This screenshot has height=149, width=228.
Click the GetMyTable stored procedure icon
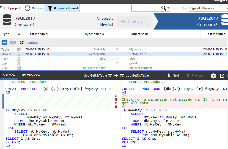coord(19,54)
